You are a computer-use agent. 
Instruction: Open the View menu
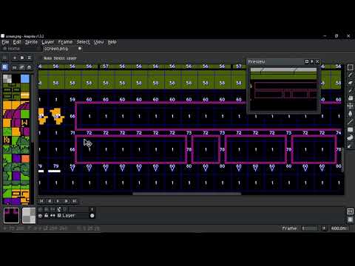(98, 42)
